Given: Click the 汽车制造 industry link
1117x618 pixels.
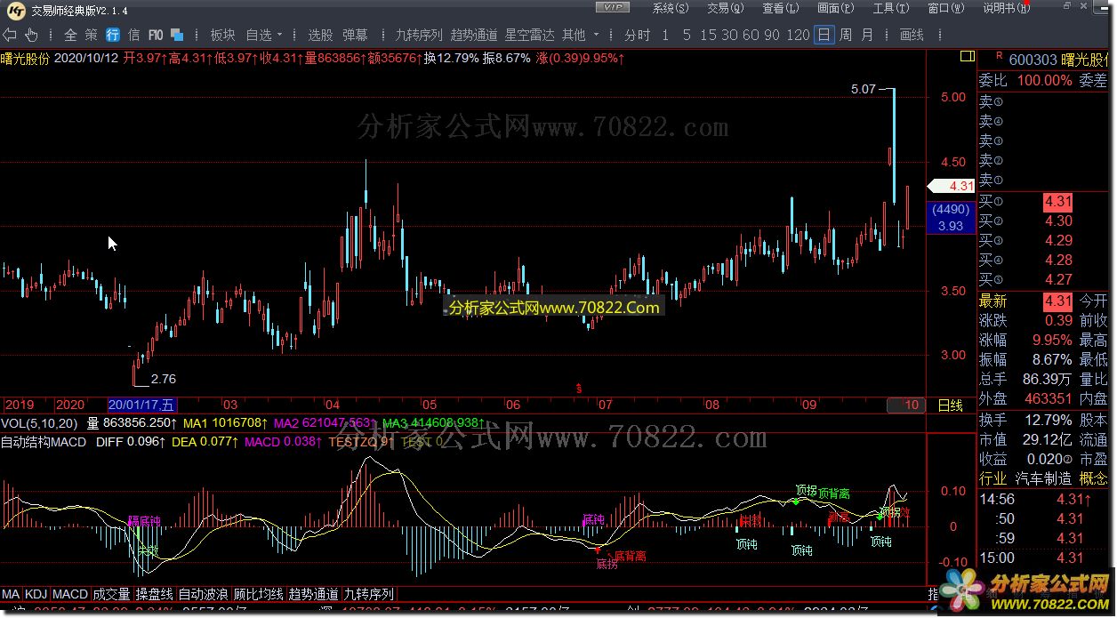Looking at the screenshot, I should pyautogui.click(x=1043, y=478).
